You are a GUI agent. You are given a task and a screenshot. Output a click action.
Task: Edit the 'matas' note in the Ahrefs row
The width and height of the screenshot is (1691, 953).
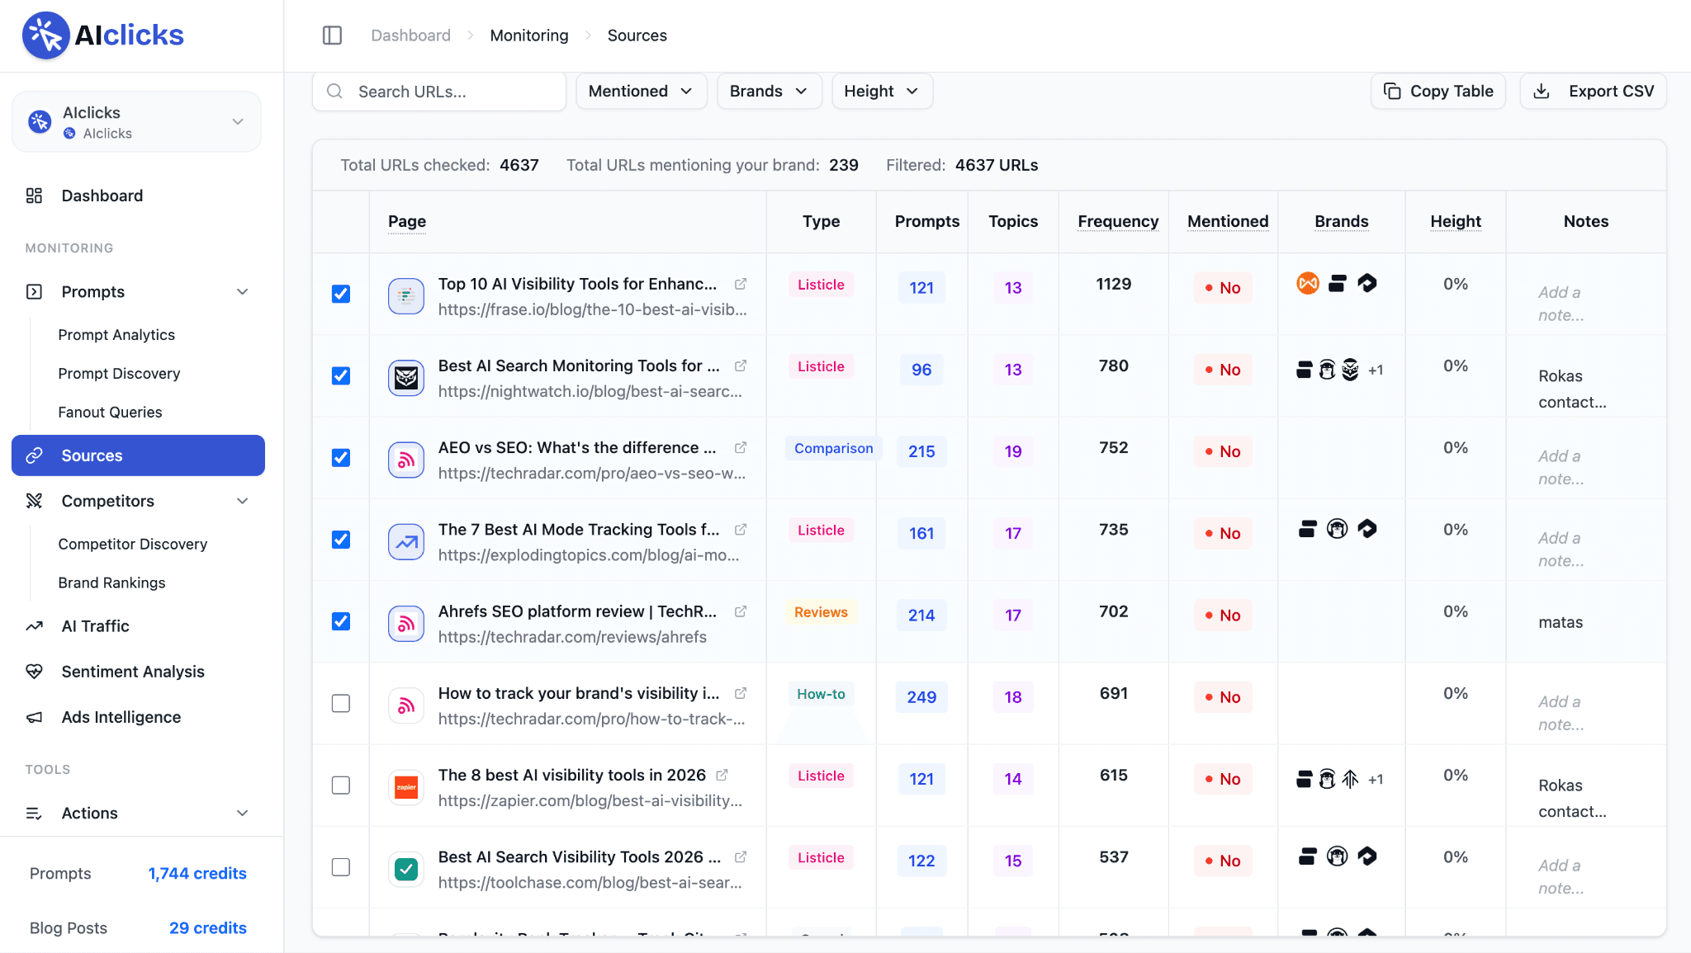[1561, 622]
